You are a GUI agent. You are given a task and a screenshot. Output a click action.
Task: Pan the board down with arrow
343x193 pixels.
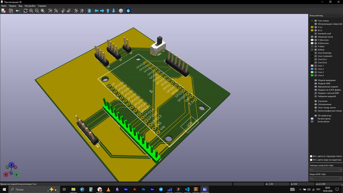click(x=114, y=11)
